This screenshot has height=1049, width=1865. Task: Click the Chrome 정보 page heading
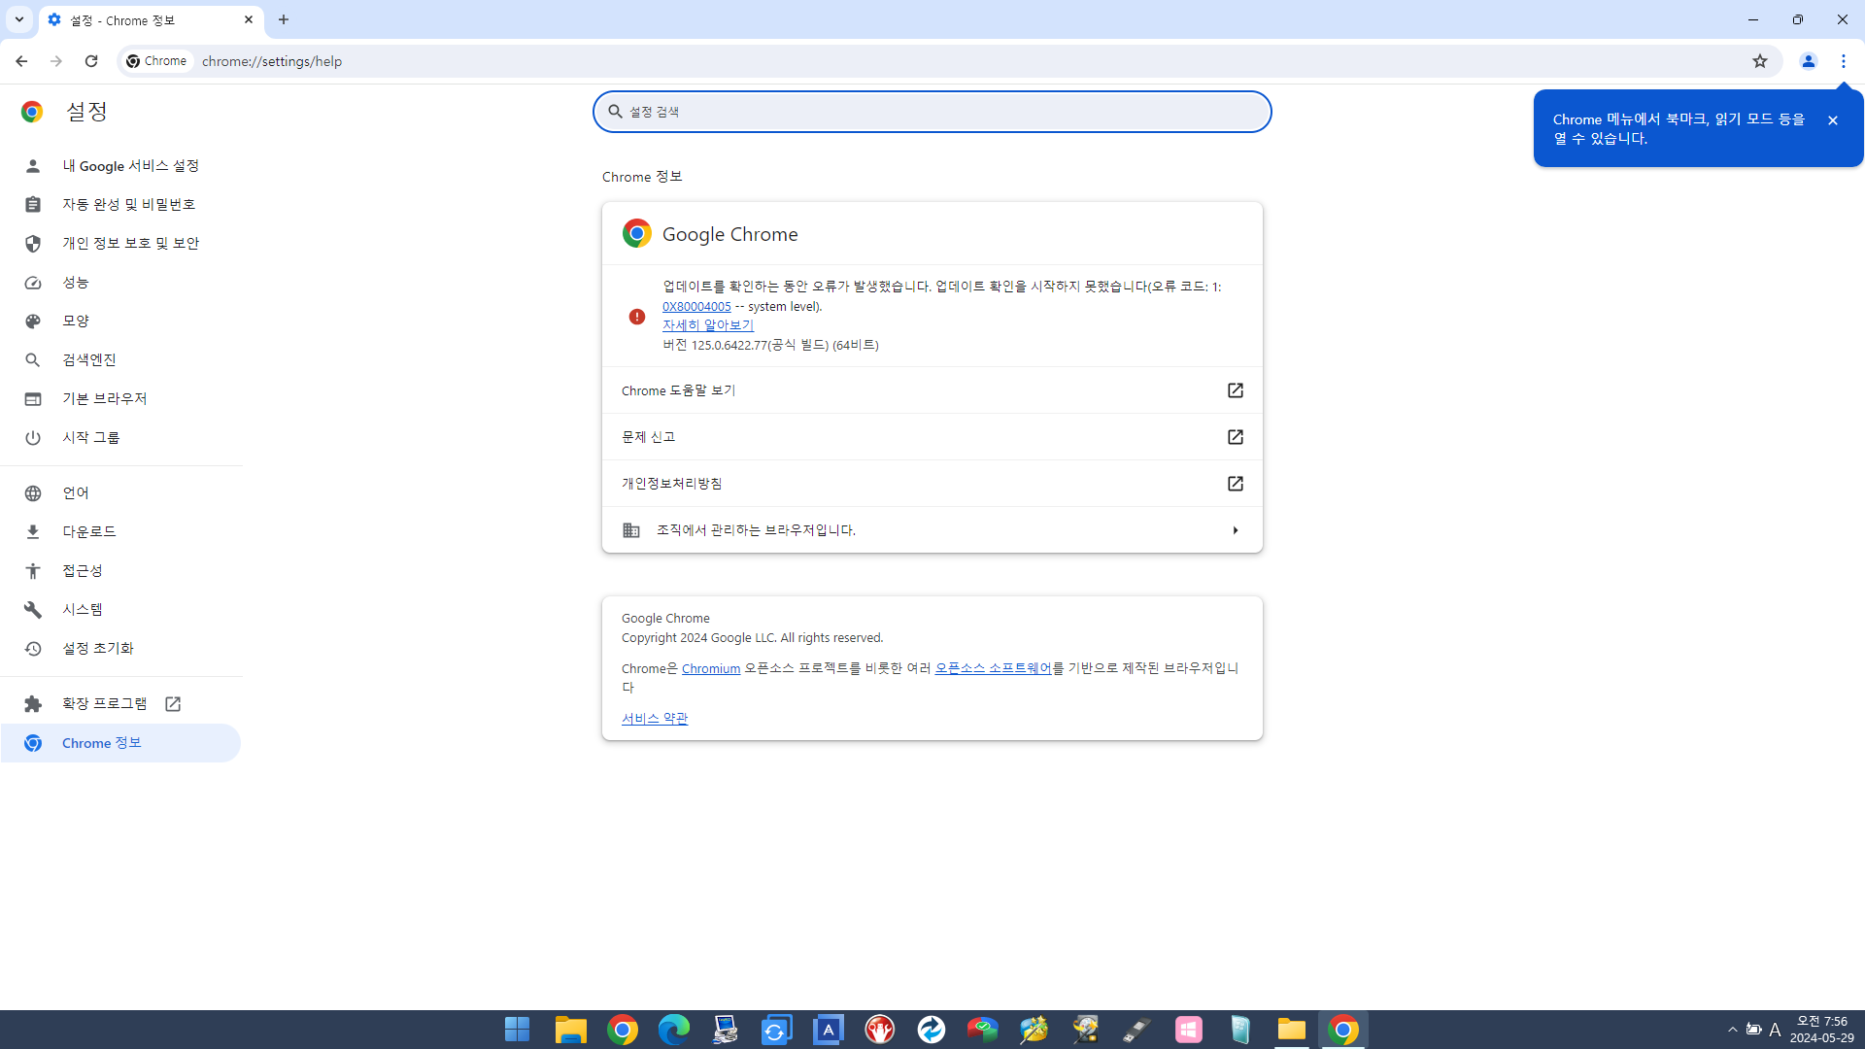coord(642,177)
